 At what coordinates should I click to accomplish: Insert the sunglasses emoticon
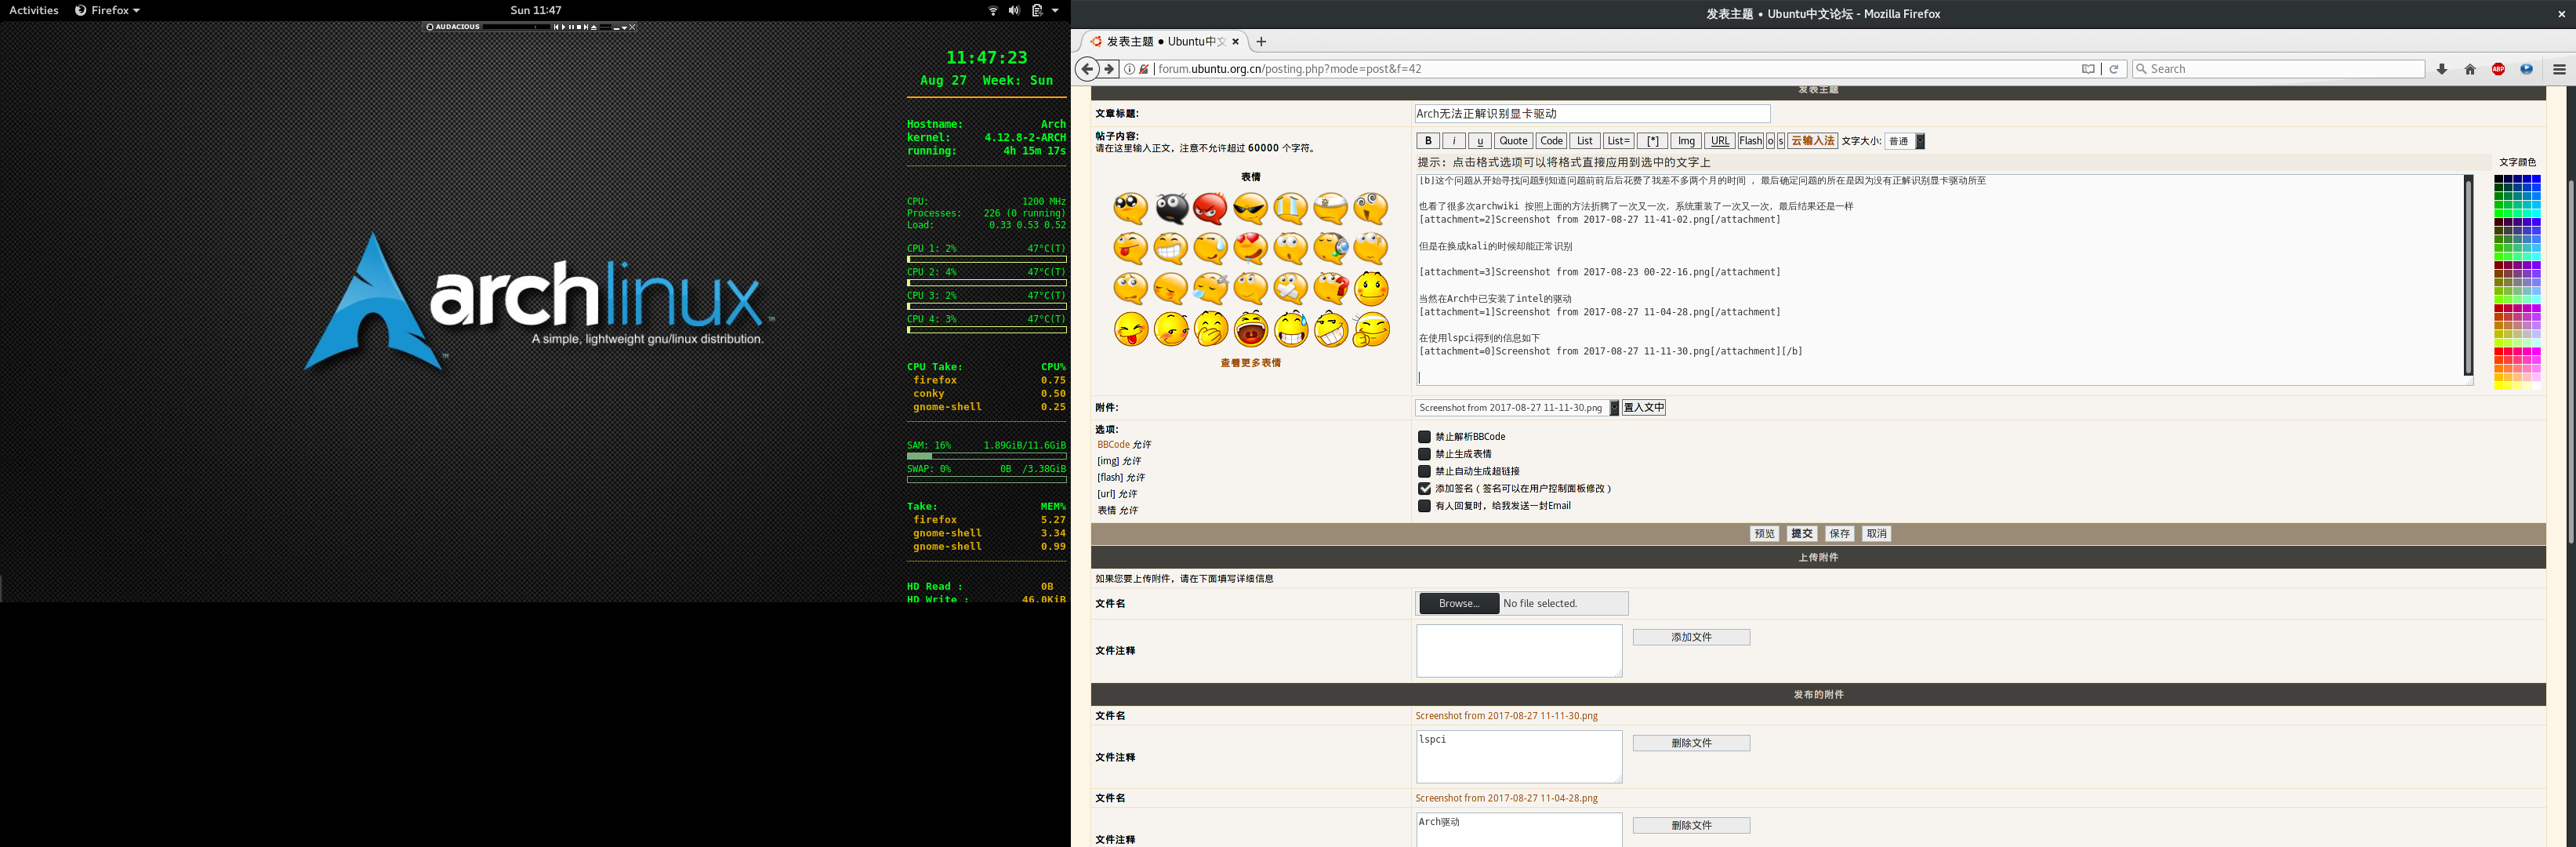1250,208
